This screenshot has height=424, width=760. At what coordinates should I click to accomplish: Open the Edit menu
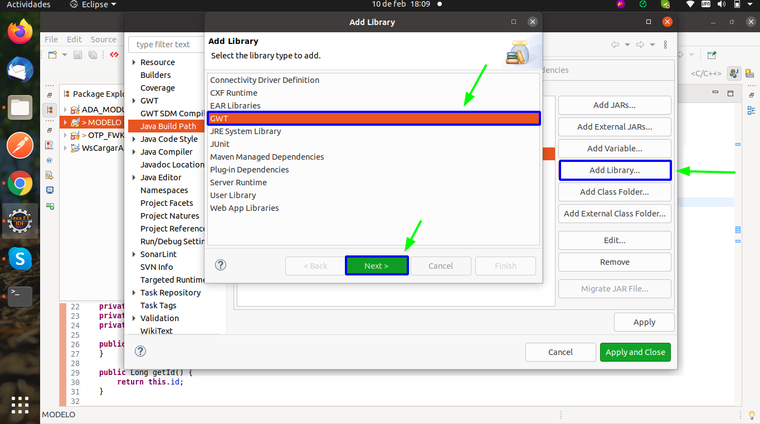[x=74, y=40]
